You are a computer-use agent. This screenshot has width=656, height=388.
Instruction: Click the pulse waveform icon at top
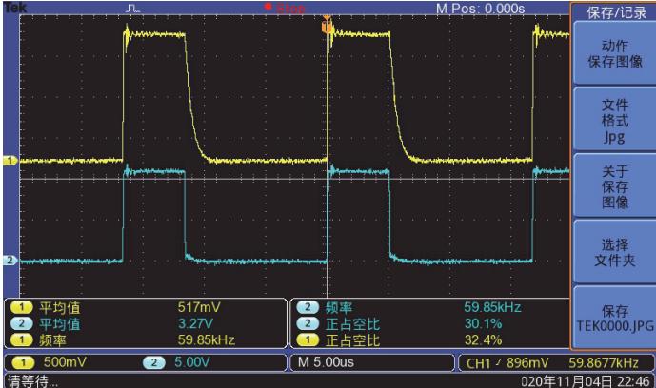(133, 9)
